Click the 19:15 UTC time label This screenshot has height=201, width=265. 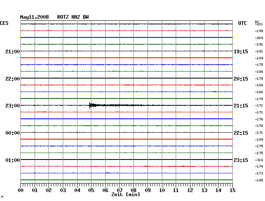(241, 52)
